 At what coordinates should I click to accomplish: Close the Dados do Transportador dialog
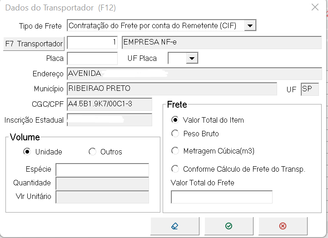(x=315, y=7)
